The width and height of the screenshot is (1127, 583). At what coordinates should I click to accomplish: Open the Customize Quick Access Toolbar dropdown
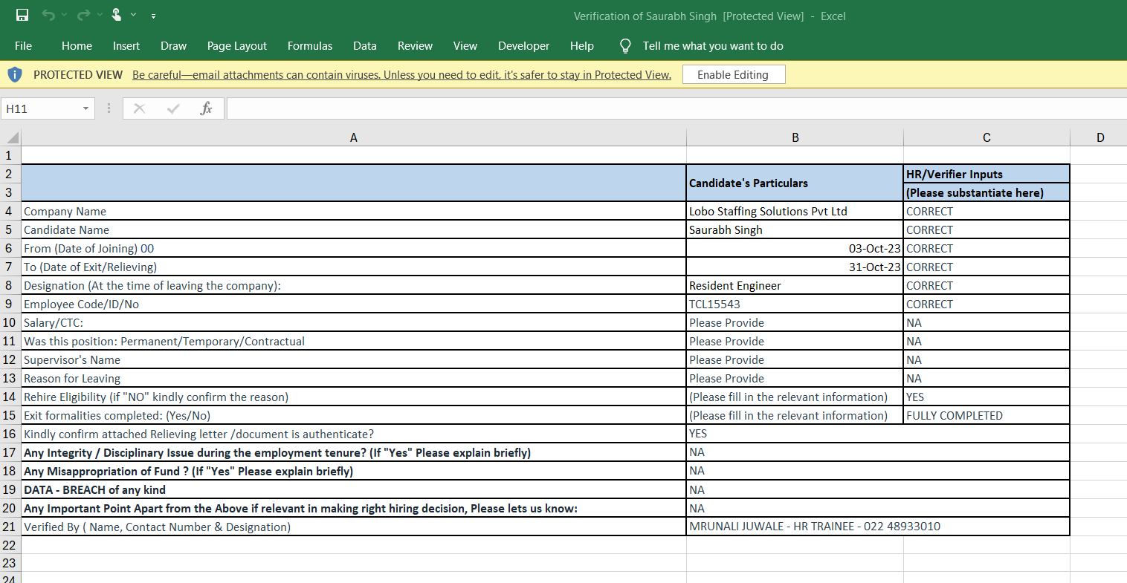click(153, 16)
